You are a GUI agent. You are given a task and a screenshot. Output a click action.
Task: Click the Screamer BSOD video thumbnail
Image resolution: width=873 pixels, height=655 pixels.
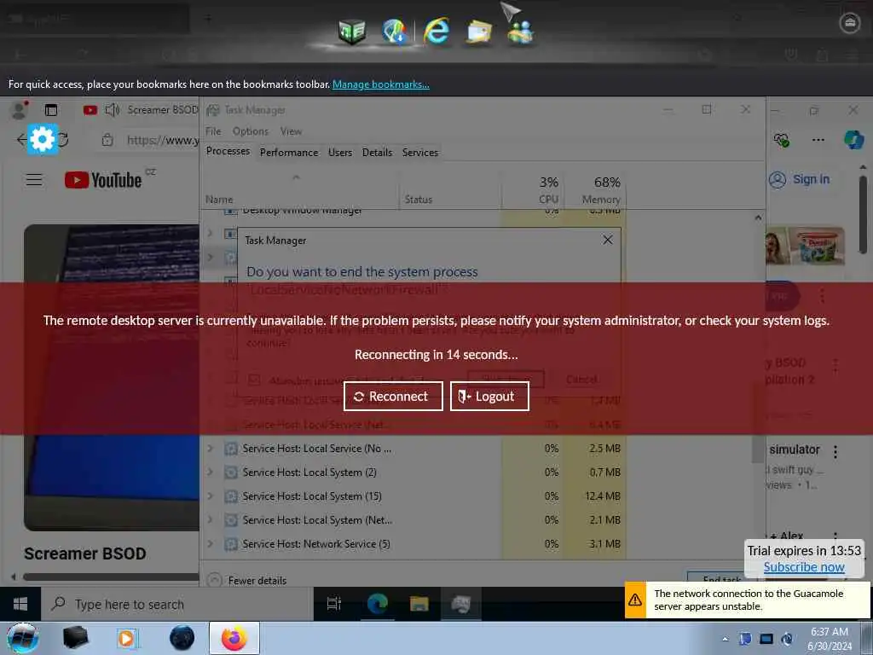coord(112,378)
